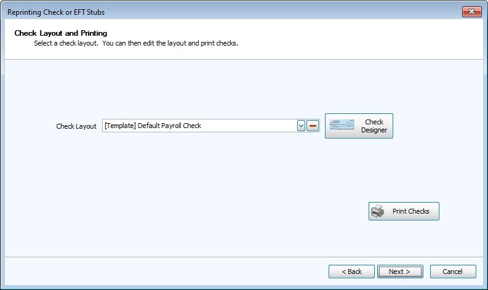Click the 'Check Layout' field label

(76, 126)
